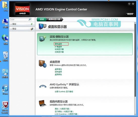
Task: Click the 添加/删除显示器 monitor icon
Action: [42, 38]
